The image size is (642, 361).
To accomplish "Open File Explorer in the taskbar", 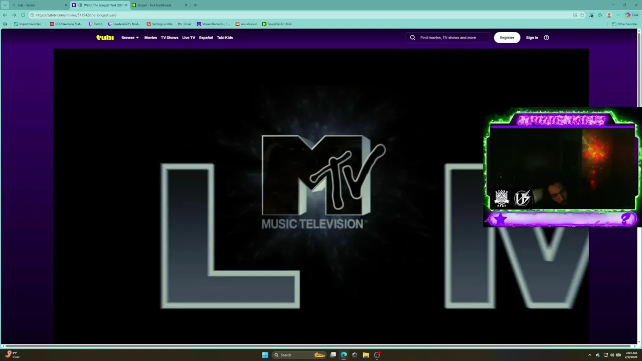I will click(366, 355).
